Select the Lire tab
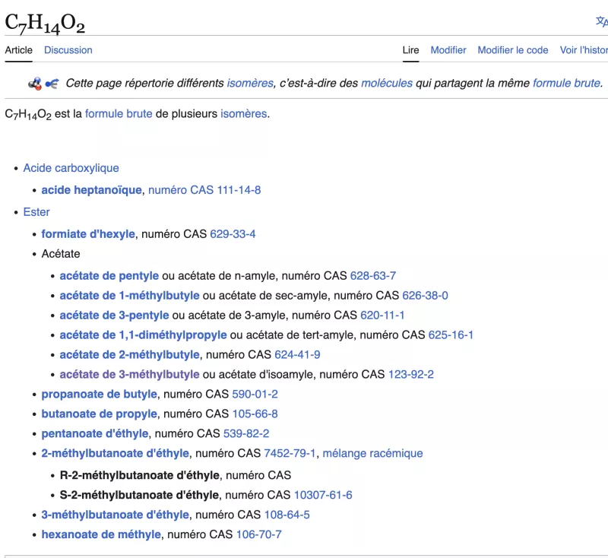Image resolution: width=608 pixels, height=558 pixels. tap(410, 50)
